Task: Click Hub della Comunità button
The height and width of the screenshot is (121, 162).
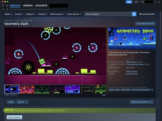Action: [145, 24]
